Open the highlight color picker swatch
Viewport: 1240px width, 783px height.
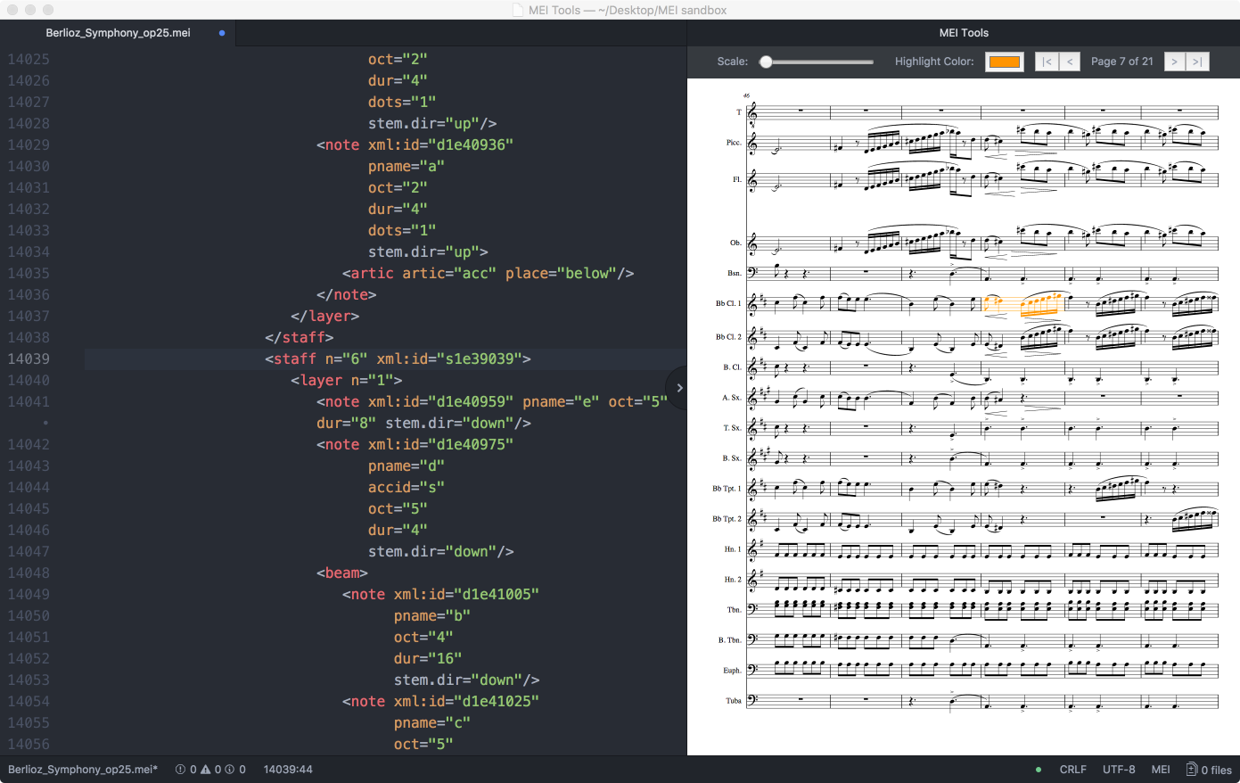coord(1005,62)
